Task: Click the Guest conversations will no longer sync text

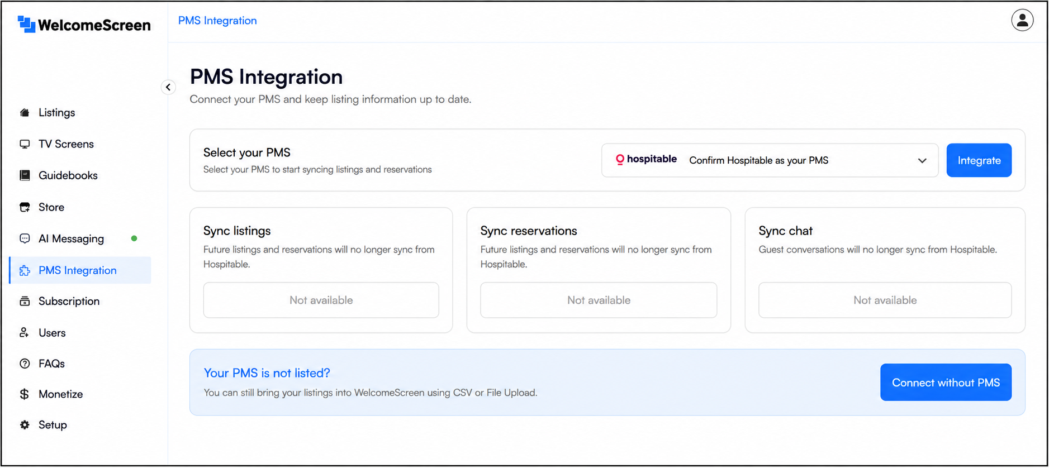Action: click(x=877, y=250)
